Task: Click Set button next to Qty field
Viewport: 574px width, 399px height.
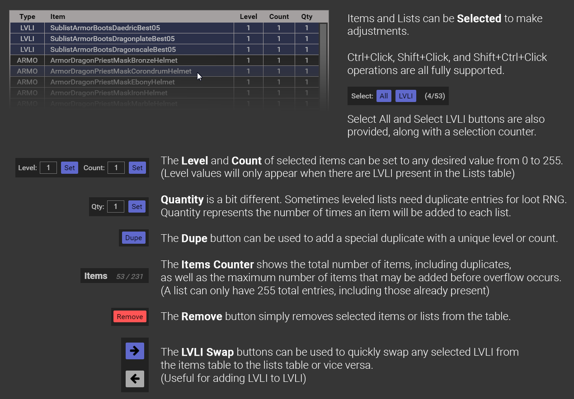Action: [137, 207]
